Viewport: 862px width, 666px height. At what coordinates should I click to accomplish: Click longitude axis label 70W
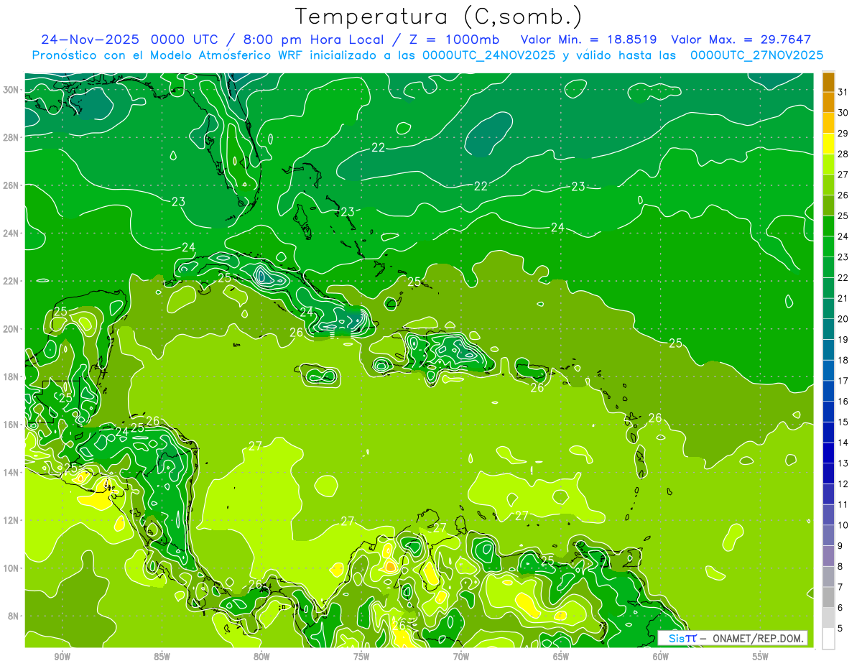point(461,657)
